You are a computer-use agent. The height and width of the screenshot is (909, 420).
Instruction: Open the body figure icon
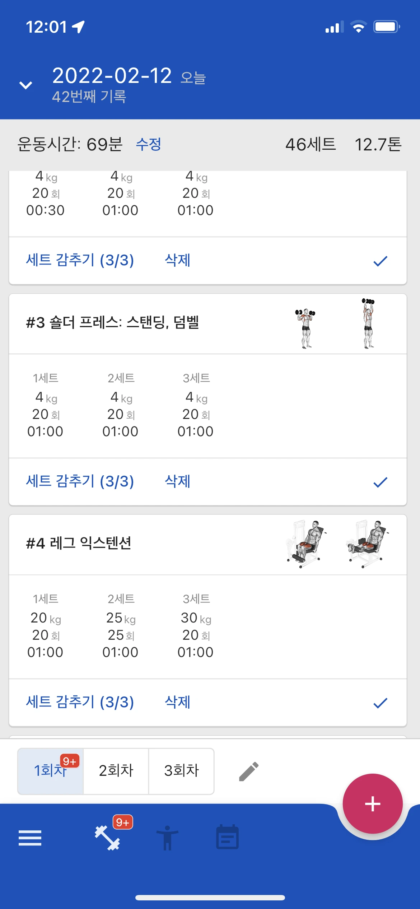click(x=167, y=838)
